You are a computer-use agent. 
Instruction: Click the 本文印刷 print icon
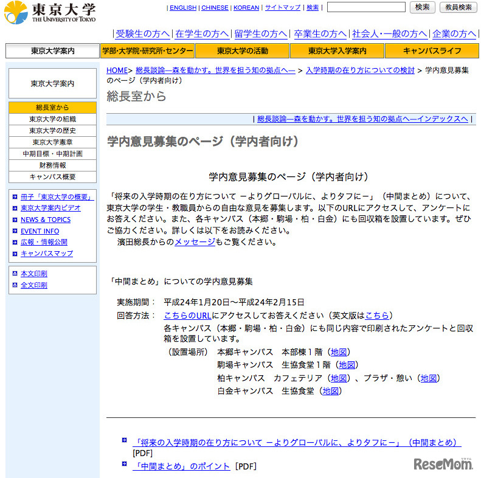15,274
